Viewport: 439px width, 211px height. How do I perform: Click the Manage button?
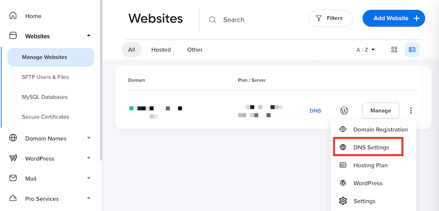click(x=381, y=110)
